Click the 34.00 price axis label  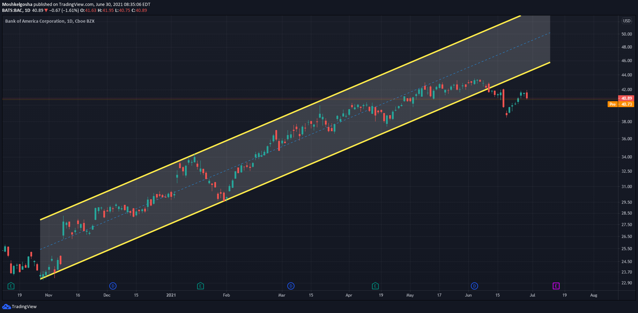[626, 157]
